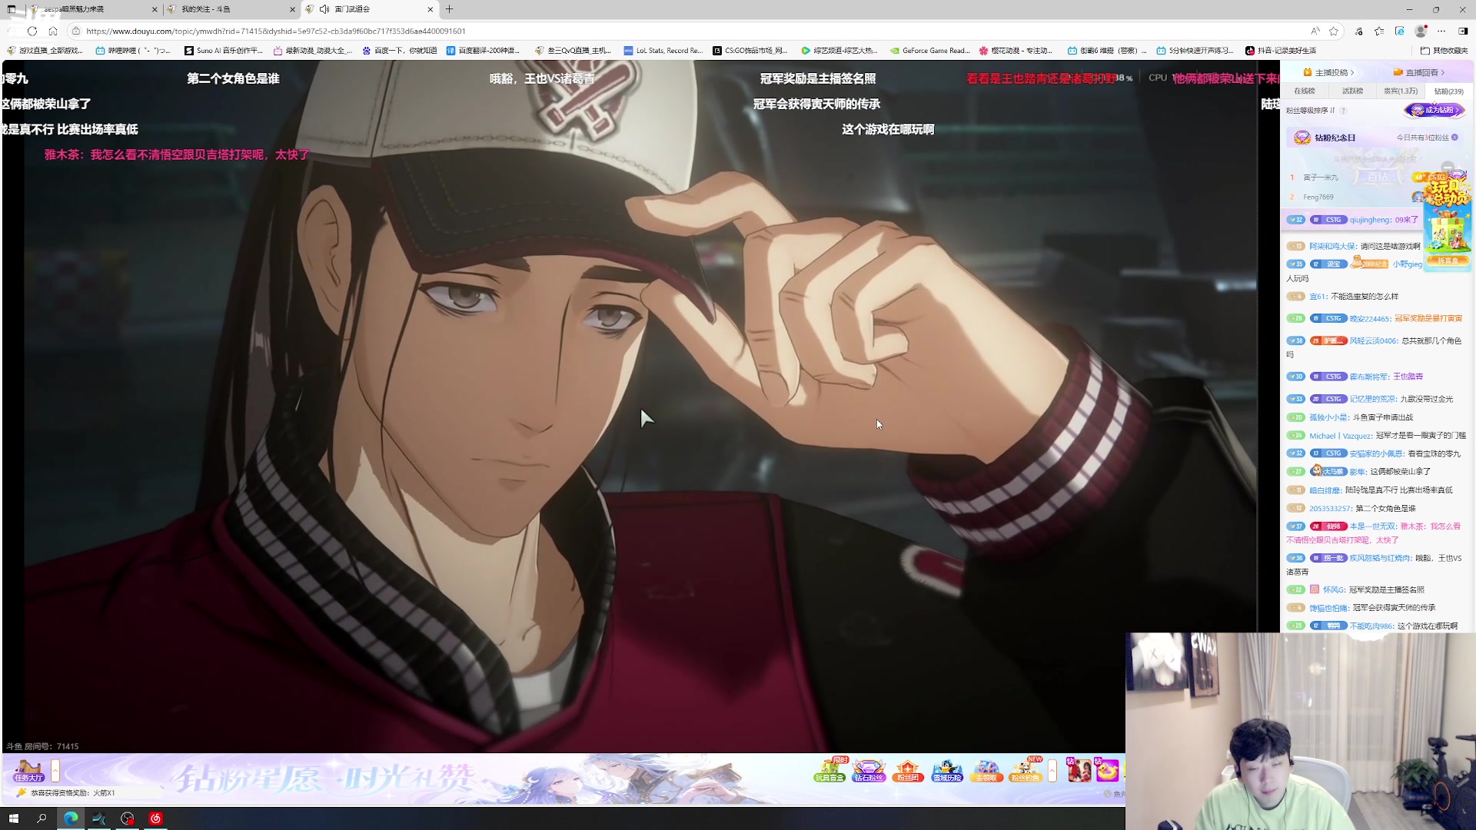Toggle the Edge sidebar panel icon
Screen dimensions: 1476x830
pos(1463,31)
